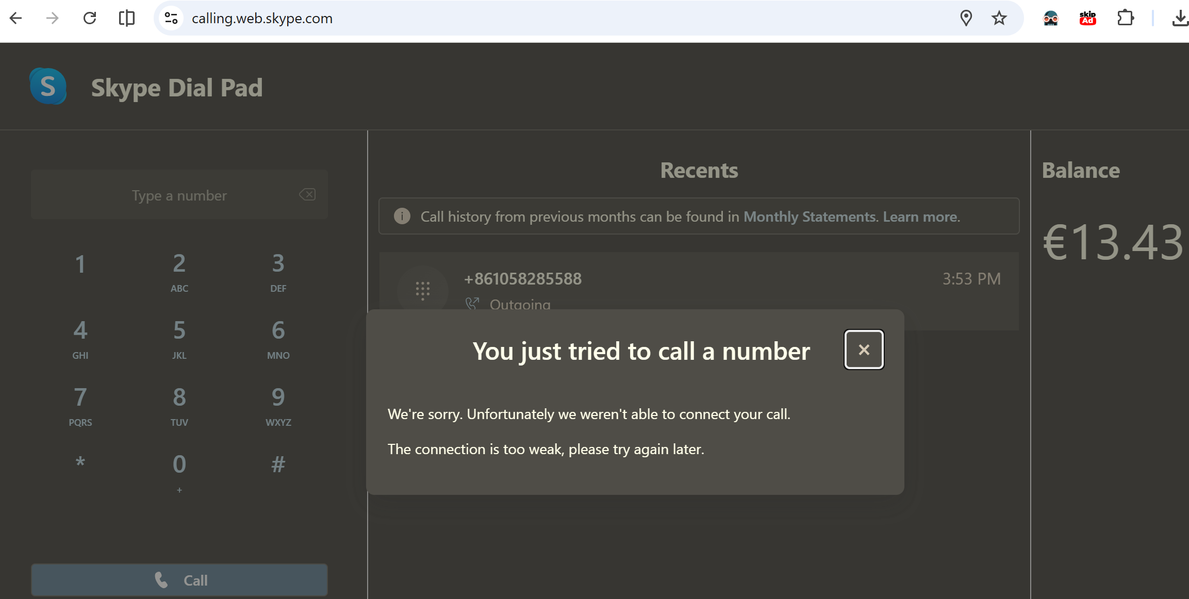
Task: Click the Skype Dial Pad title
Action: tap(177, 88)
